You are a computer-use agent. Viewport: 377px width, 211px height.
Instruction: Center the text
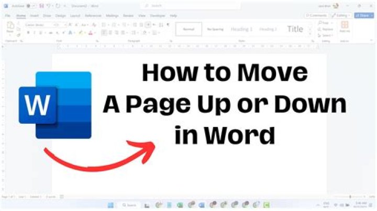pyautogui.click(x=110, y=32)
